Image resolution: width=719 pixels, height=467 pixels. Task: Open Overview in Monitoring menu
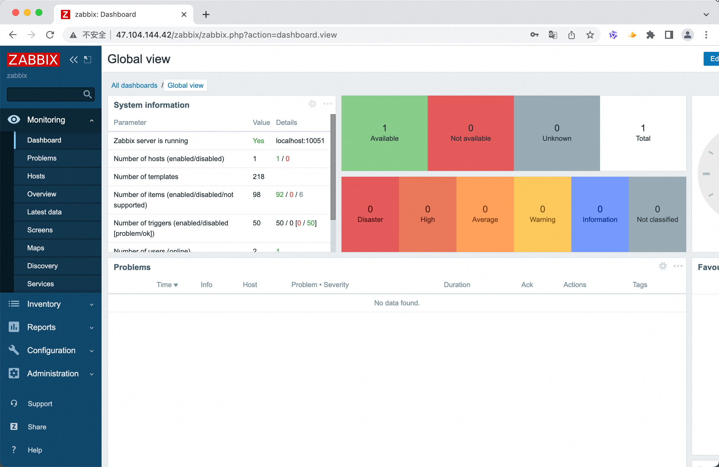tap(58, 194)
